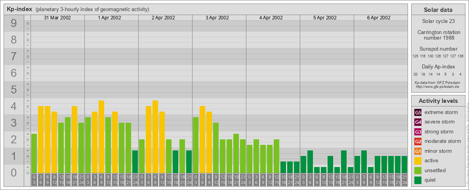Click the 'Solar cycle 23' text
This screenshot has width=469, height=190.
point(438,21)
